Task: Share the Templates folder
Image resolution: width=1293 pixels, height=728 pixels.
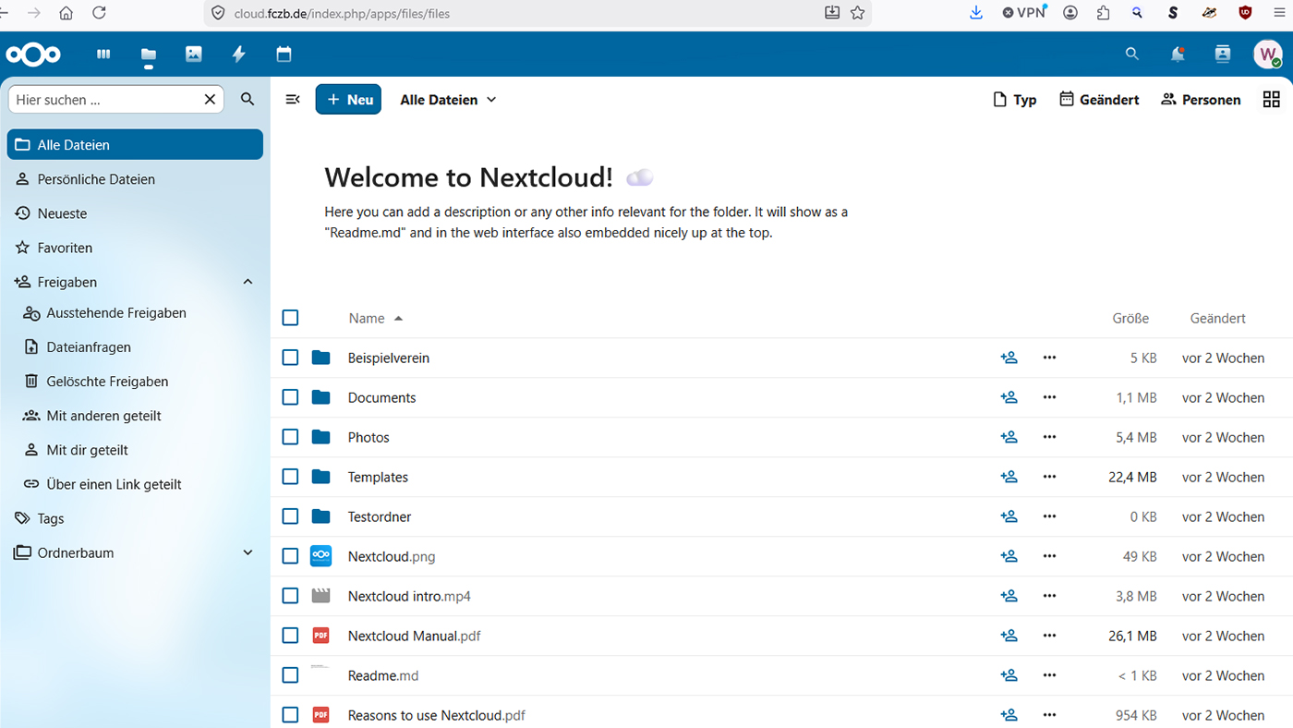Action: click(x=1009, y=477)
